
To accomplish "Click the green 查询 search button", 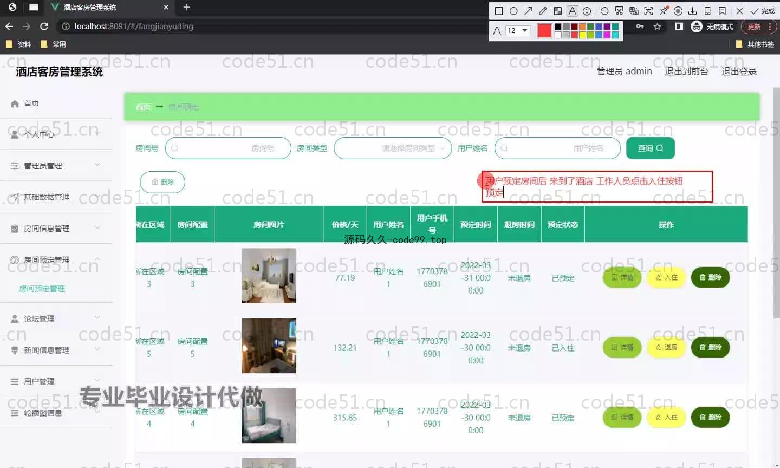I will [650, 148].
